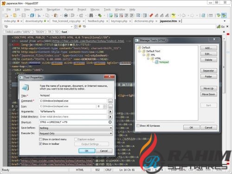Click the Save toolbar icon
This screenshot has width=232, height=174.
pyautogui.click(x=24, y=15)
